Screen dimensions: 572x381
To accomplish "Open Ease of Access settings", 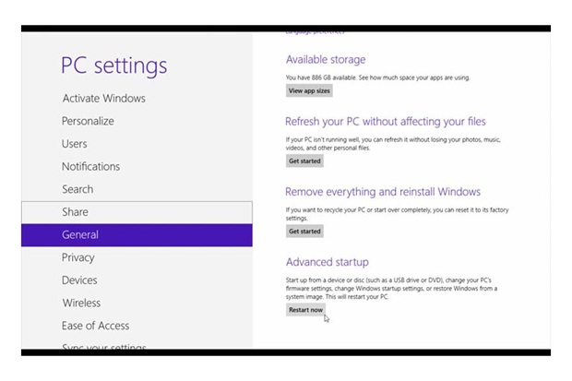I will tap(137, 326).
